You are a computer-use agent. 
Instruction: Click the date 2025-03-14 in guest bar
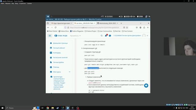point(130,16)
